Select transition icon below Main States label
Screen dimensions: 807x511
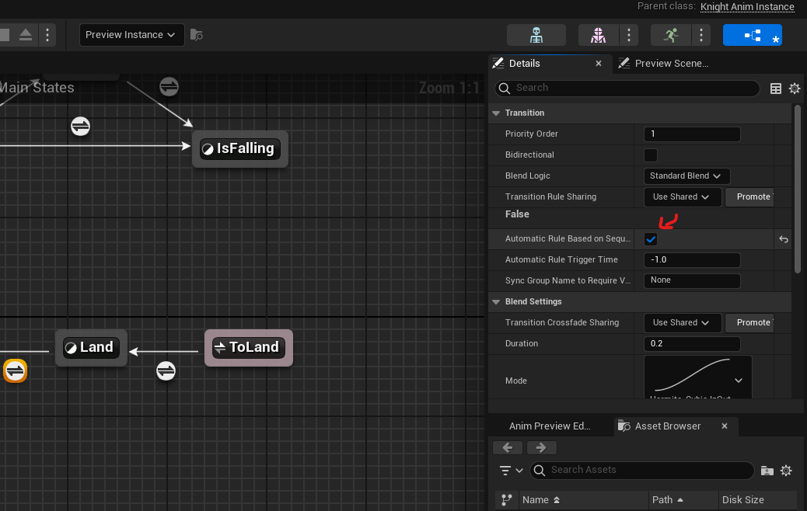pos(80,126)
